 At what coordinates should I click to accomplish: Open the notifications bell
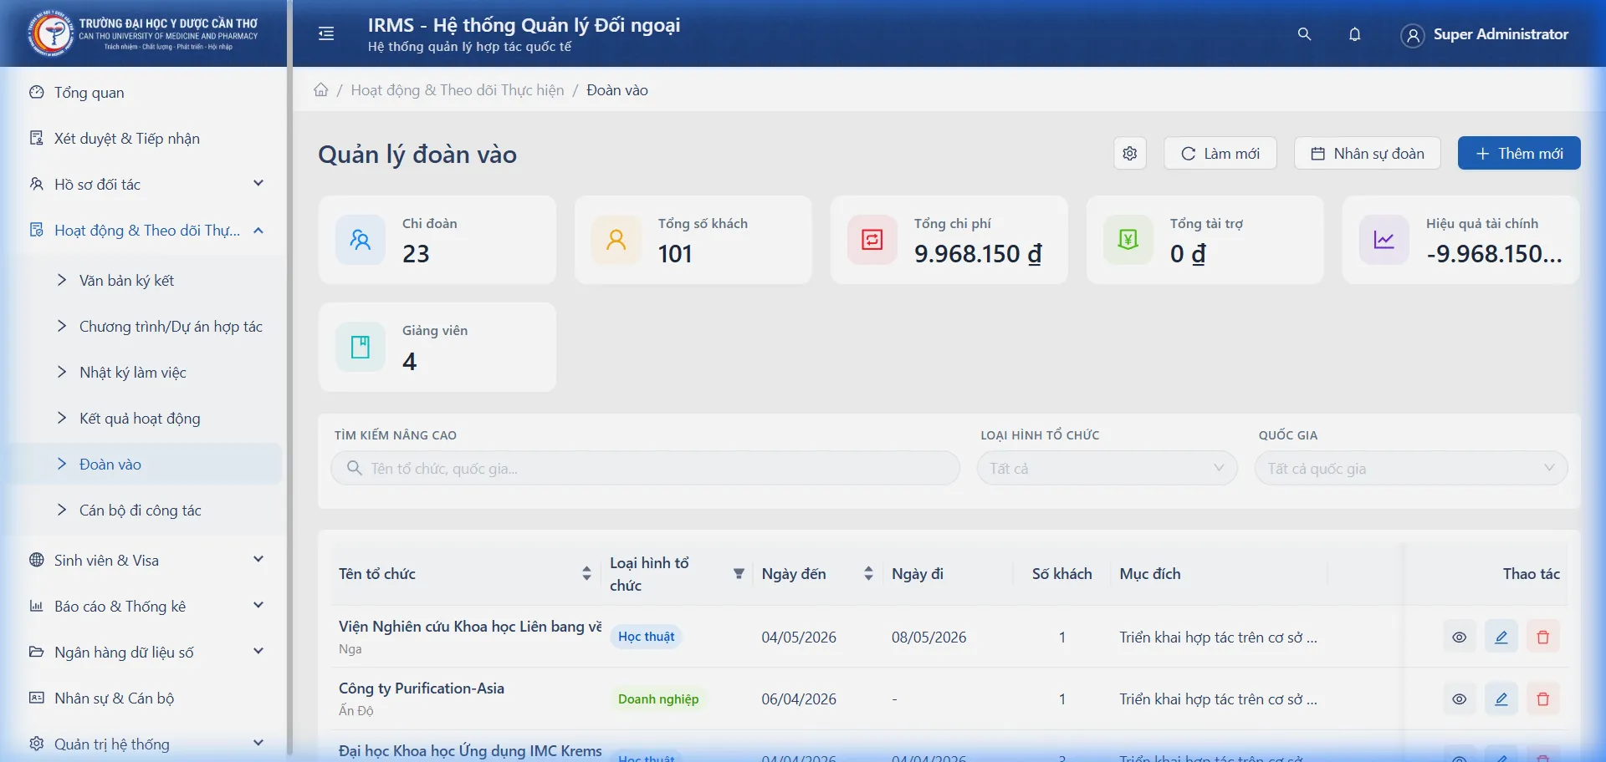[1354, 34]
